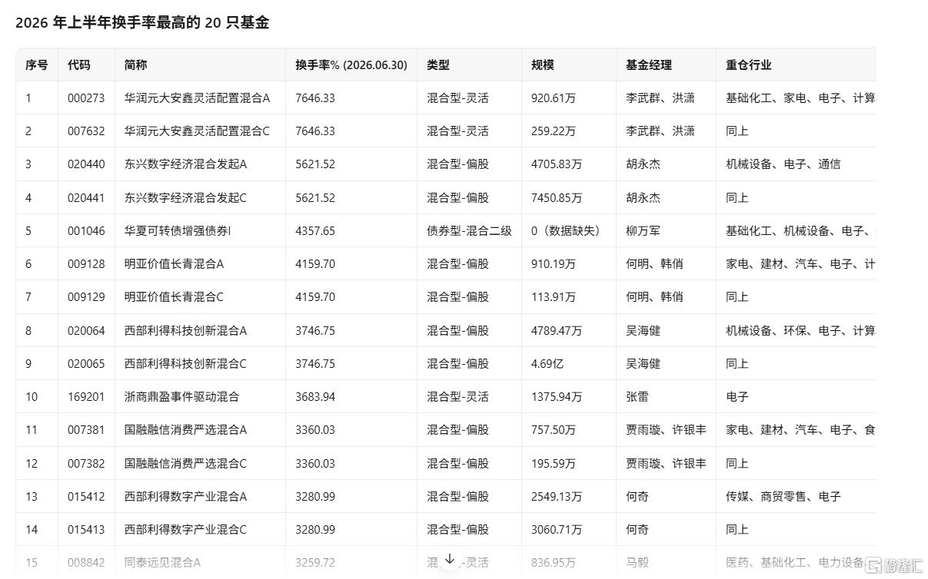Click the size value 7450.85万

coord(557,198)
